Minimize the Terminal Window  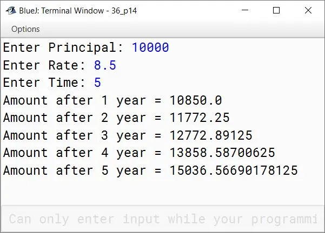245,10
